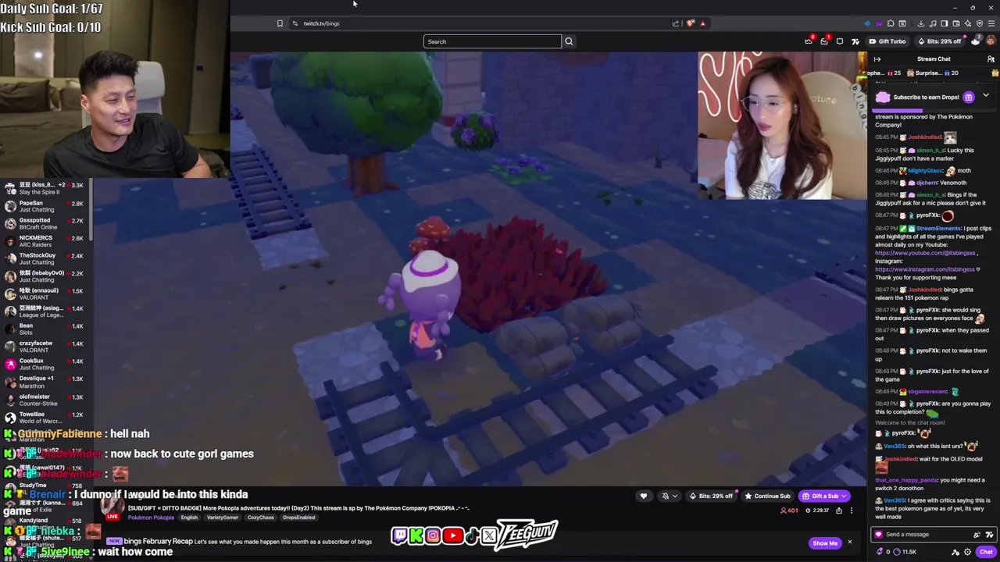Open TheStockGuy channel in sidebar
The height and width of the screenshot is (562, 1000).
pos(45,258)
